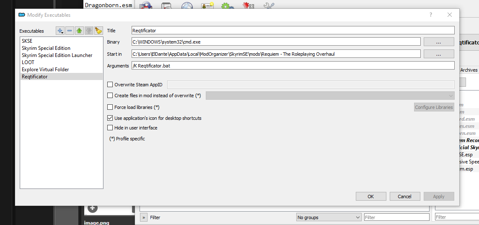The image size is (479, 225).
Task: Open the add executable dropdown button
Action: (60, 31)
